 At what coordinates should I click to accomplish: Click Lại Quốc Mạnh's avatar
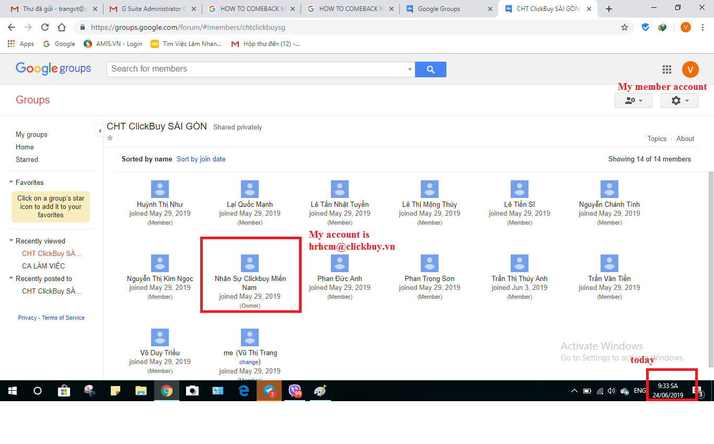pos(250,189)
